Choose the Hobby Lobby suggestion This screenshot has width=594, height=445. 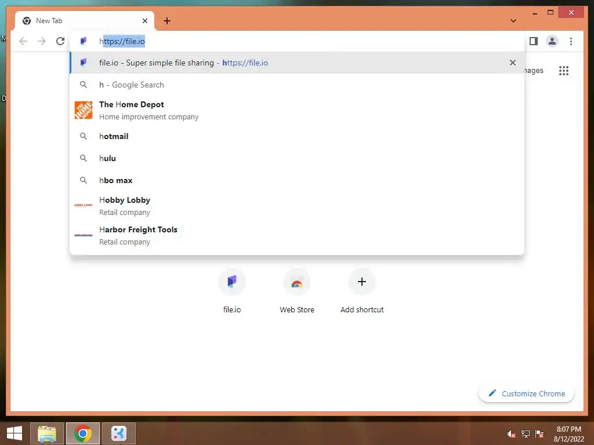297,206
